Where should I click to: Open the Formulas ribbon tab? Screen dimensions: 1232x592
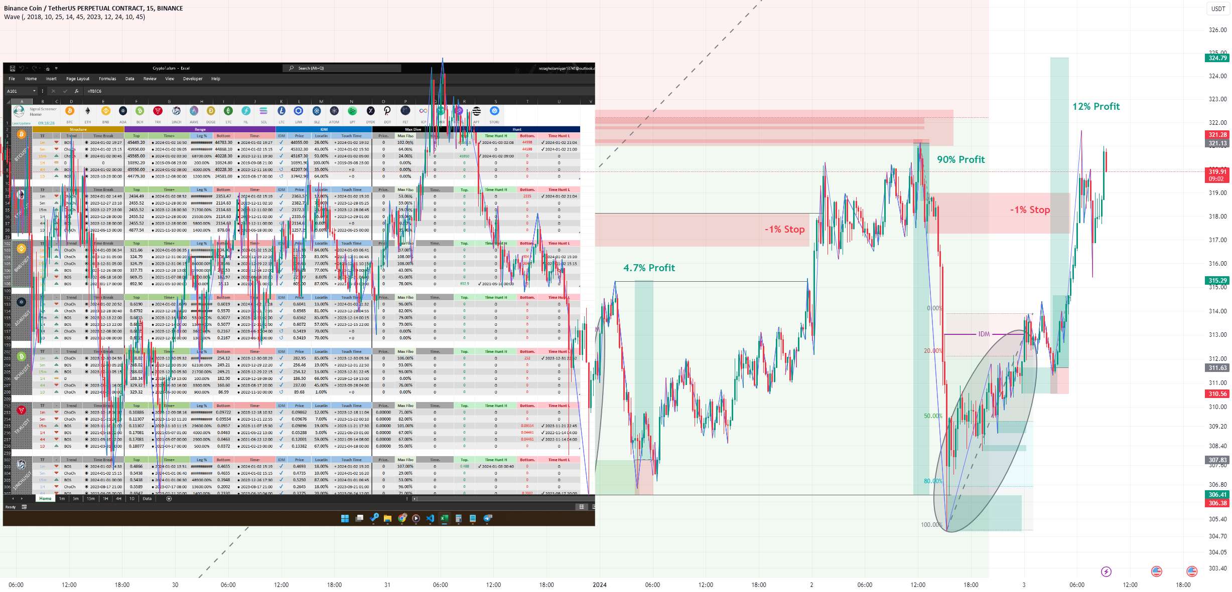107,79
